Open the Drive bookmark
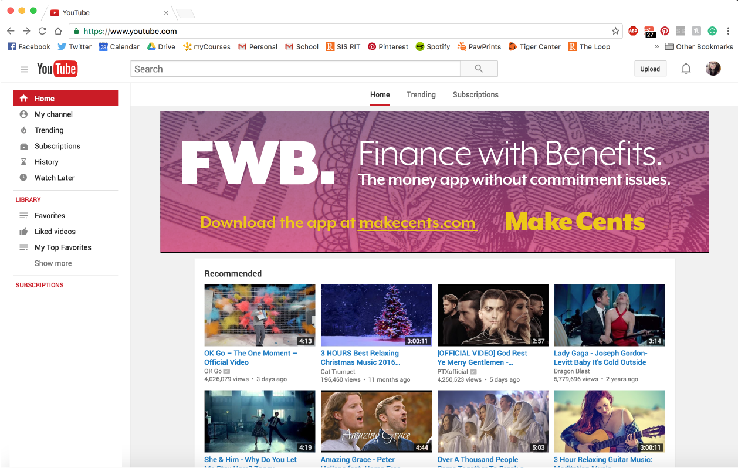Screen dimensions: 738x468 click(161, 46)
